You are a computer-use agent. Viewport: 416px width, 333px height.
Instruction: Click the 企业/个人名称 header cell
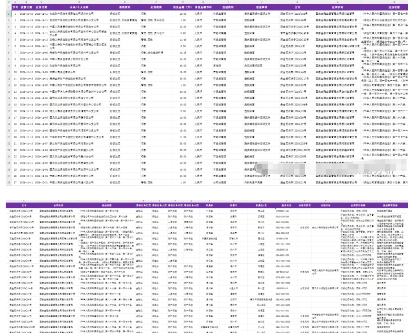pyautogui.click(x=79, y=7)
